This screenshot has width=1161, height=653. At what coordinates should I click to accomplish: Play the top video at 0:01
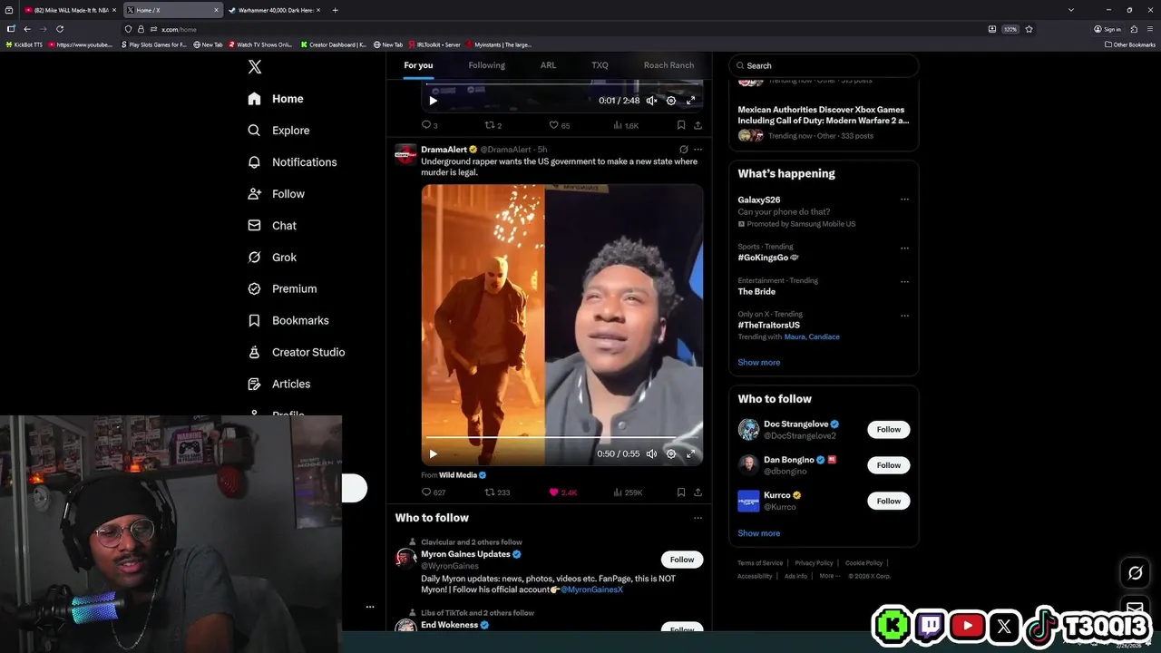pos(433,101)
